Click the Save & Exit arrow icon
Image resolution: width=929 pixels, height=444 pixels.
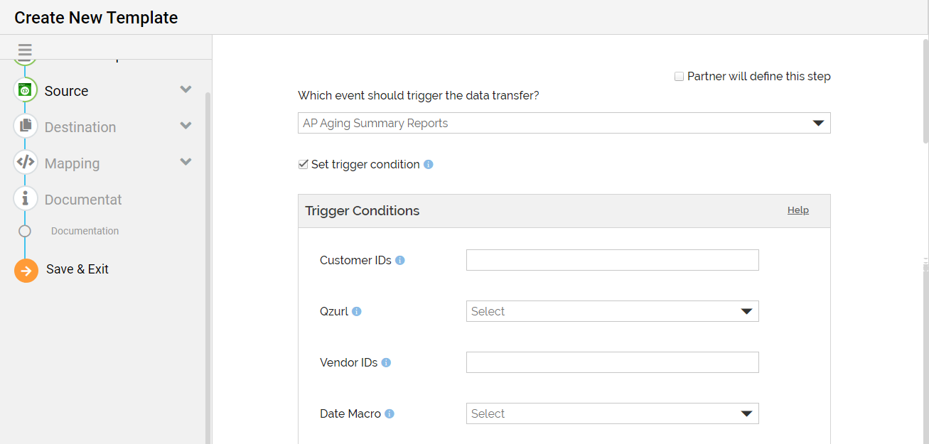(x=26, y=270)
